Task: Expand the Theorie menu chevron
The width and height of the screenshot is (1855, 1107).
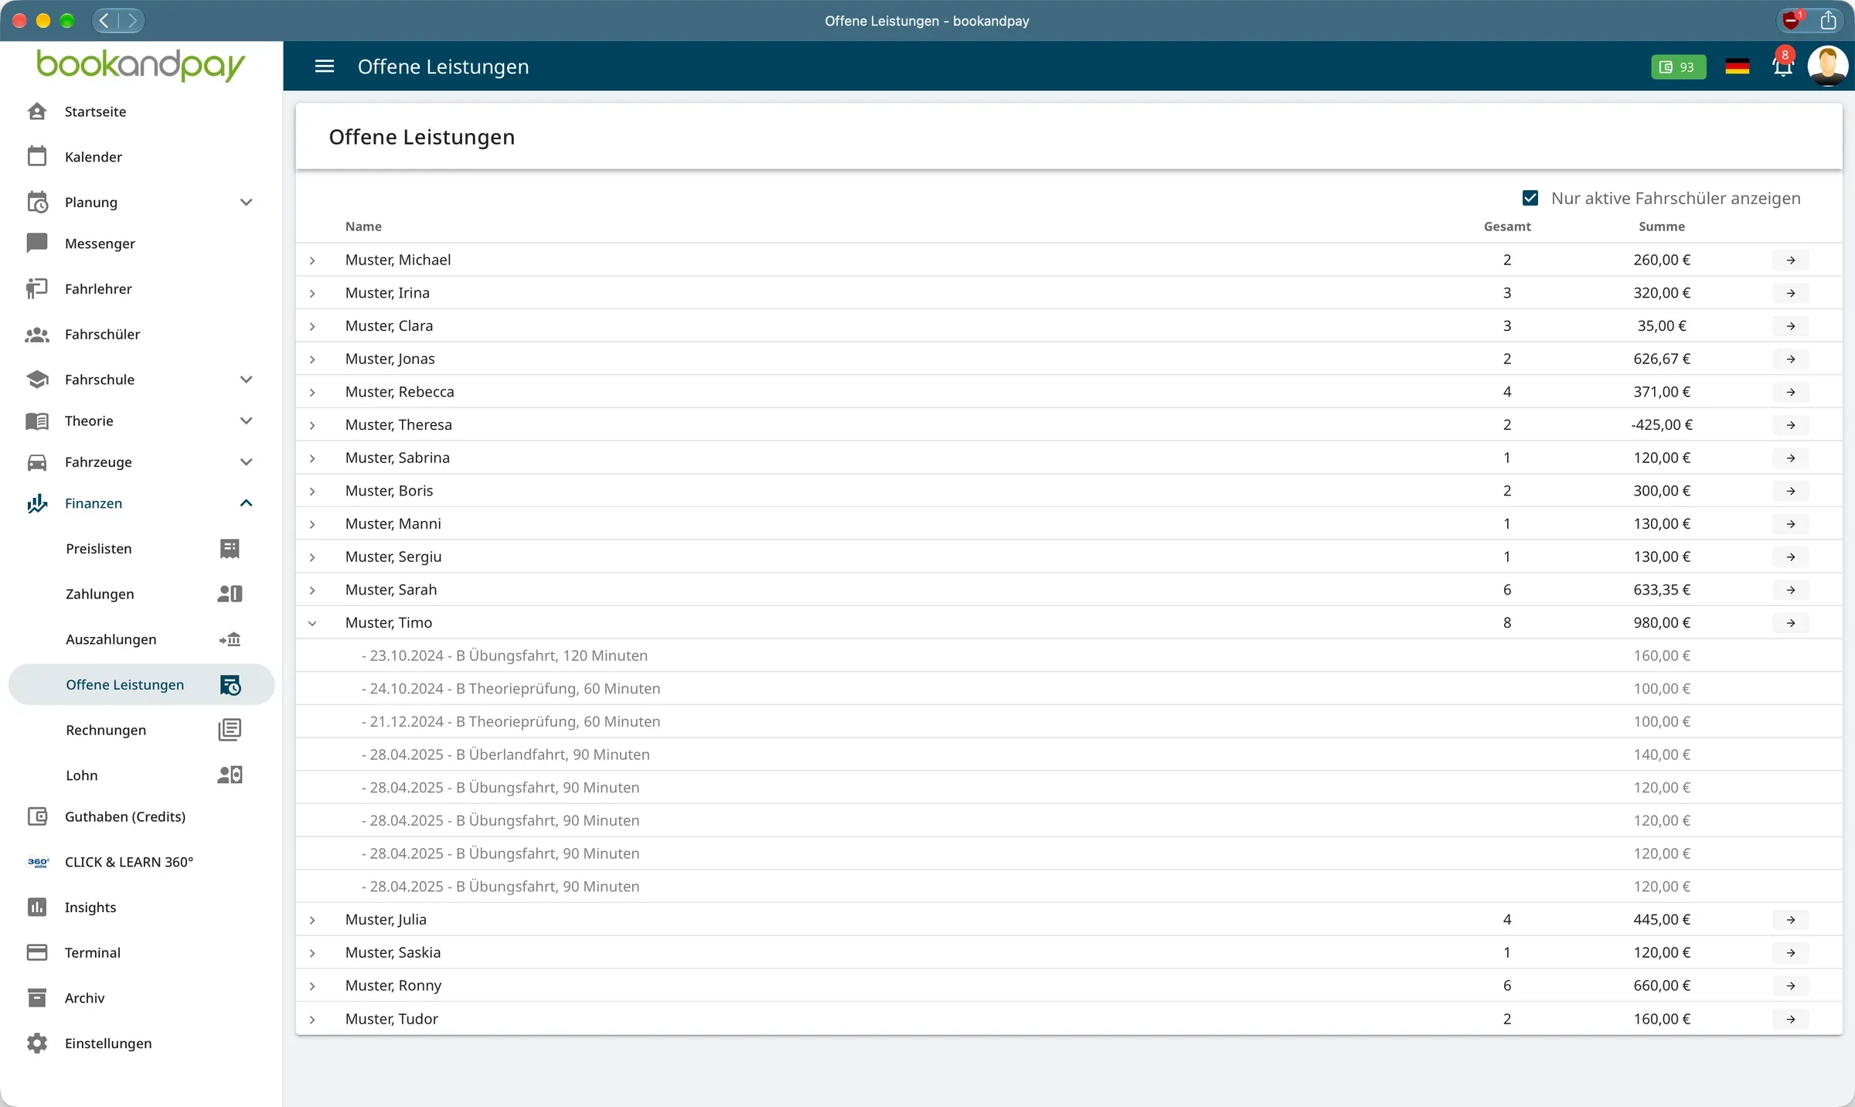Action: [246, 421]
